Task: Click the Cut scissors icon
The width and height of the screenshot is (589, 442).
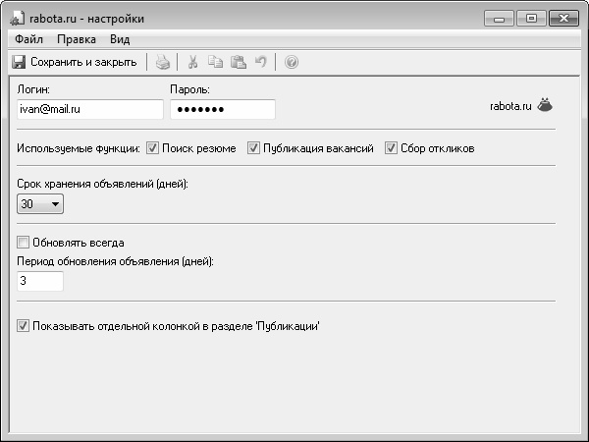Action: (x=193, y=62)
